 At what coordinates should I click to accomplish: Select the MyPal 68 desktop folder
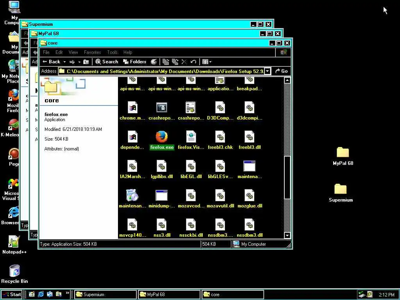(x=343, y=156)
